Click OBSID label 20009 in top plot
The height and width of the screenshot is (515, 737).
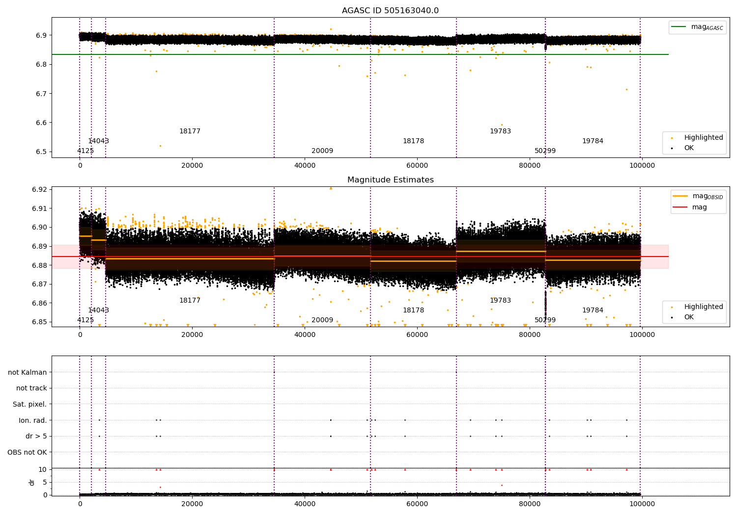[322, 151]
